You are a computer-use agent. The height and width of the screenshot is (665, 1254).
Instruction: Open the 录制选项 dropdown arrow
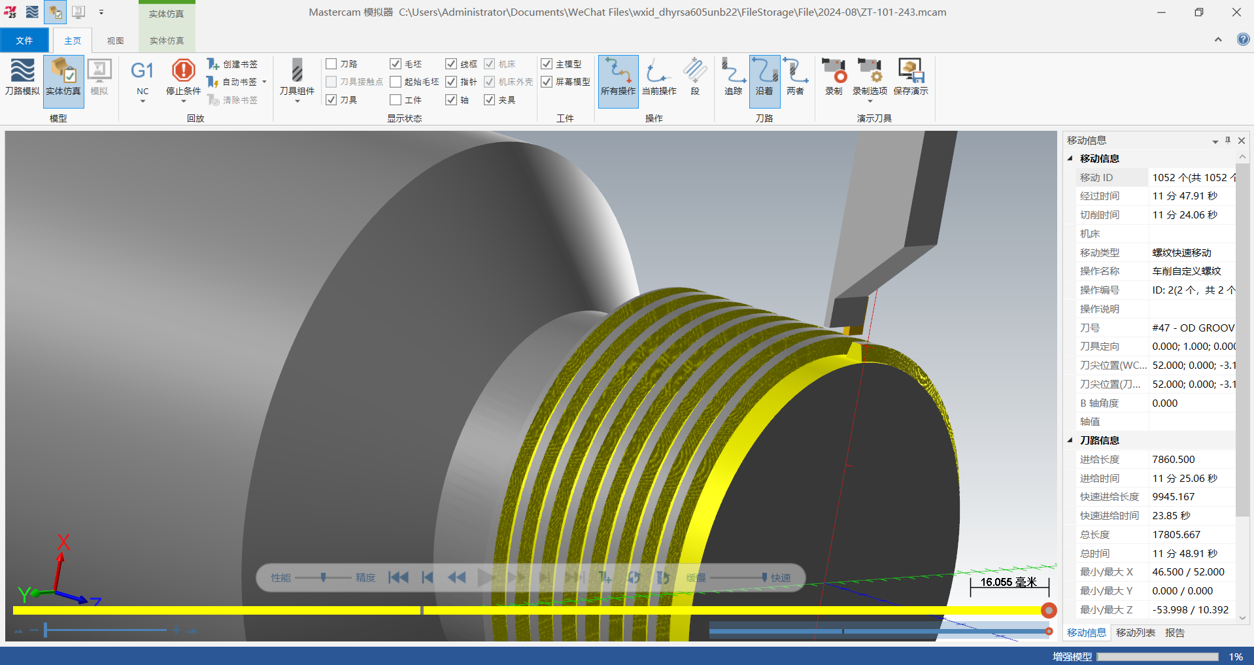tap(870, 101)
